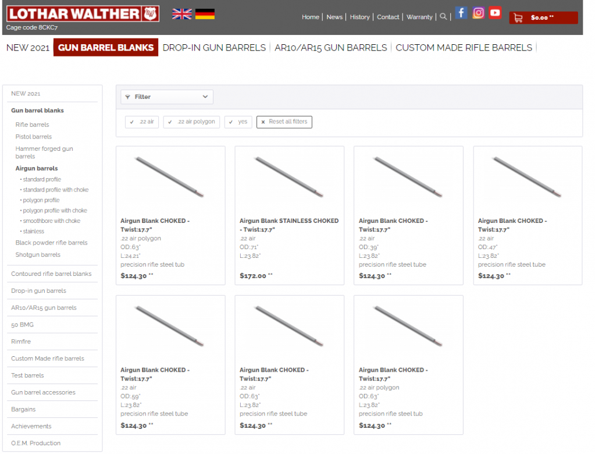Select 'polygon profile' airgun subcategory
This screenshot has height=454, width=595.
41,200
